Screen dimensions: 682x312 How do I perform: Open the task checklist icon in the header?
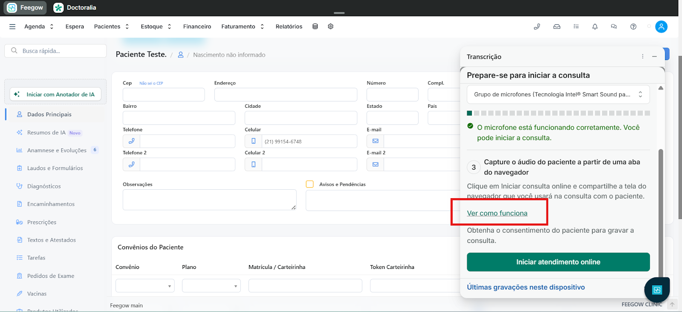tap(576, 26)
